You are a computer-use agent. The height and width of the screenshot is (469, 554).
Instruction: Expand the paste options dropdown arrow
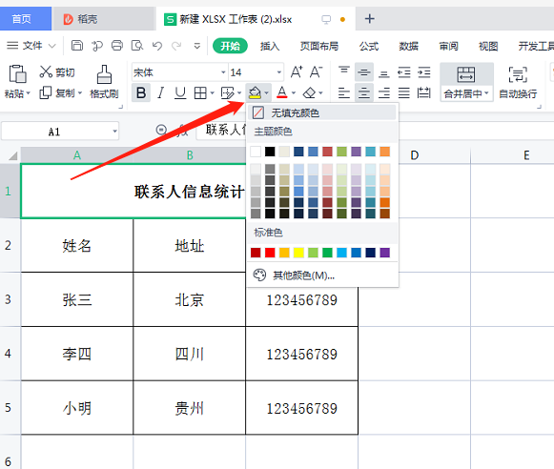pyautogui.click(x=28, y=93)
